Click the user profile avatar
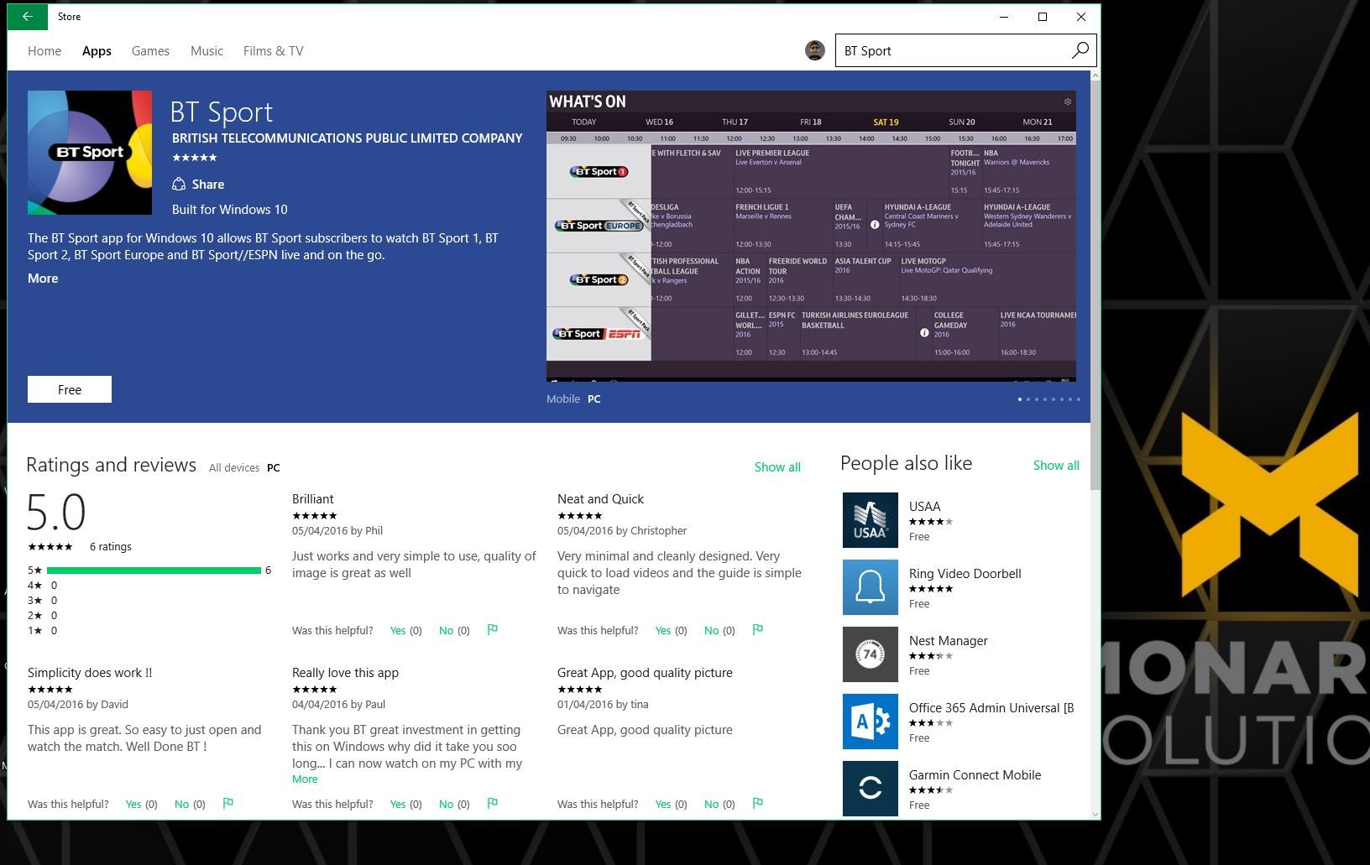 [x=813, y=50]
